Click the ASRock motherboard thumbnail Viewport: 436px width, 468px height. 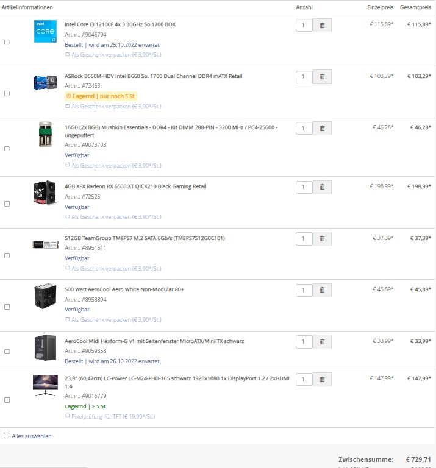click(x=45, y=83)
